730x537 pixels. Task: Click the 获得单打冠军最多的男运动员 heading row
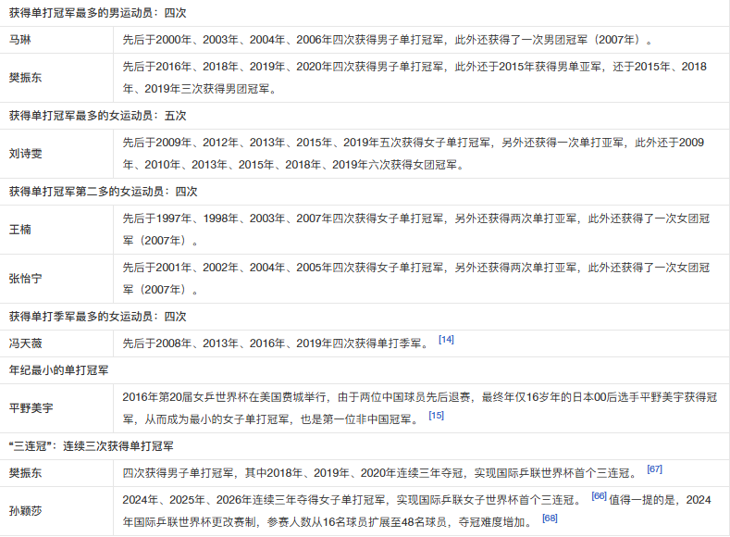365,13
